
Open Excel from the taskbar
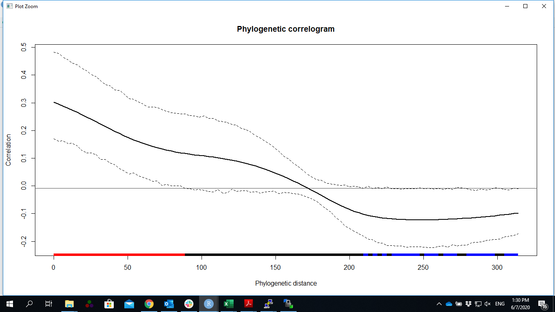coord(229,304)
